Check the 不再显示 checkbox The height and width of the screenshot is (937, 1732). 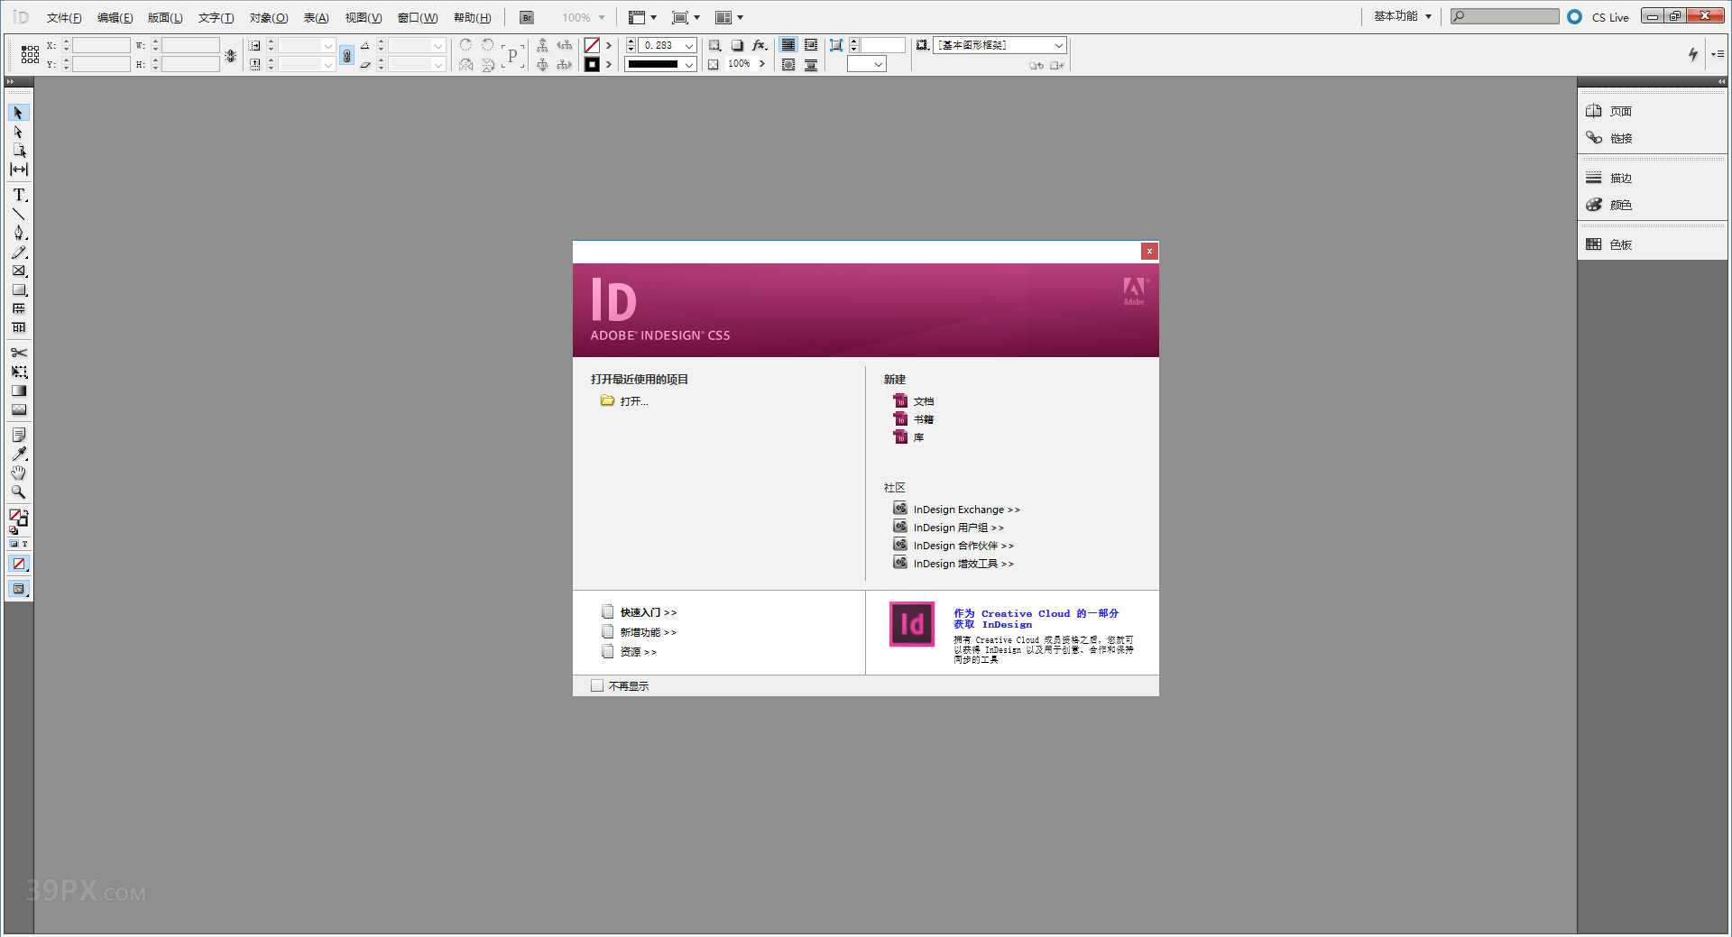point(596,685)
